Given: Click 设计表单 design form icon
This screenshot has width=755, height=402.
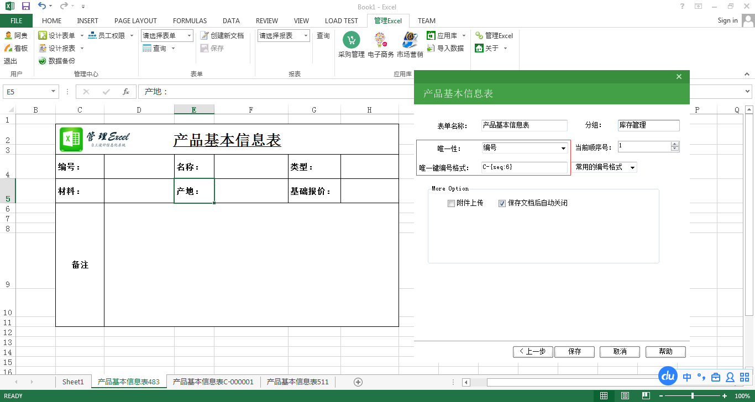Looking at the screenshot, I should coord(43,35).
